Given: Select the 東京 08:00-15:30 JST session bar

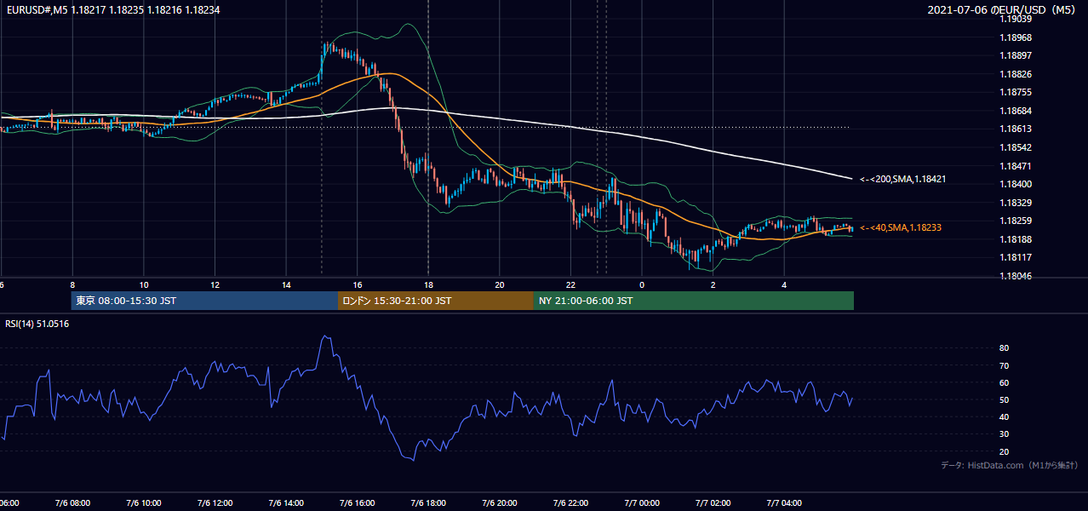Looking at the screenshot, I should (204, 301).
